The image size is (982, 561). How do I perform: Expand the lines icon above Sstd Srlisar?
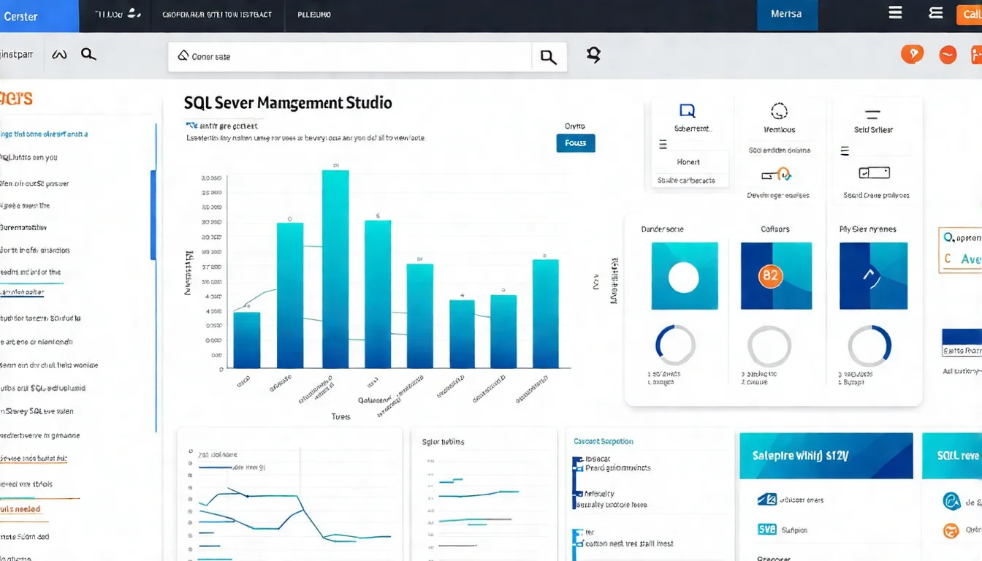(x=872, y=114)
